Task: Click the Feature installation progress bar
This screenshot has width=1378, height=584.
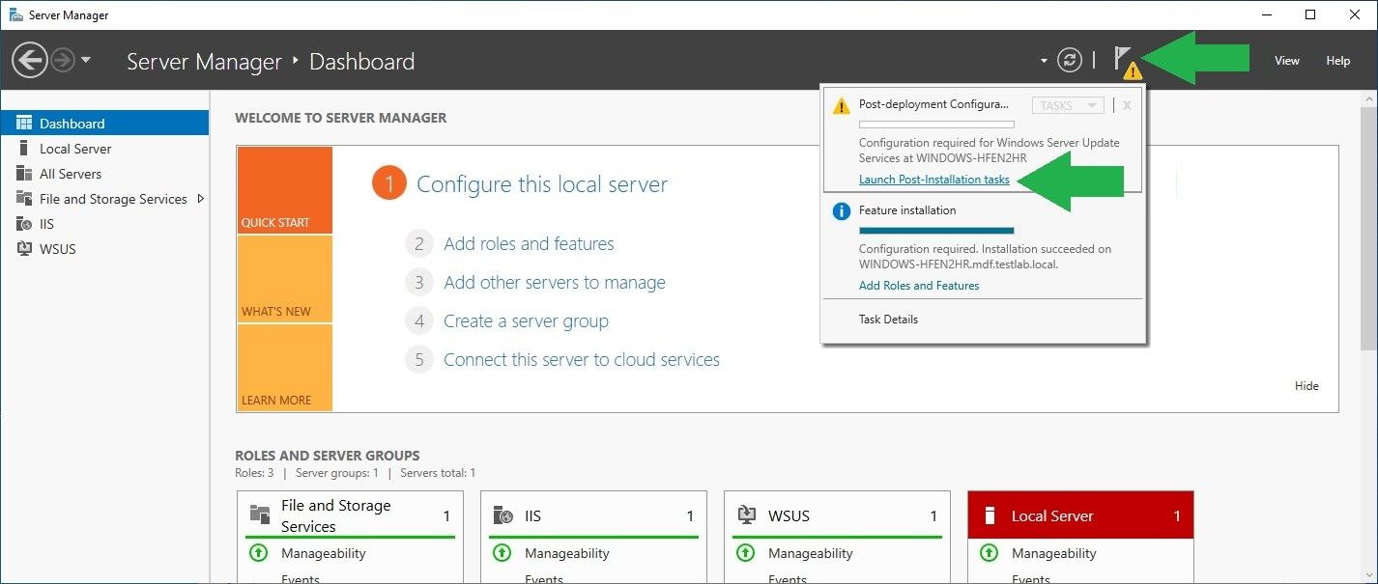Action: 936,231
